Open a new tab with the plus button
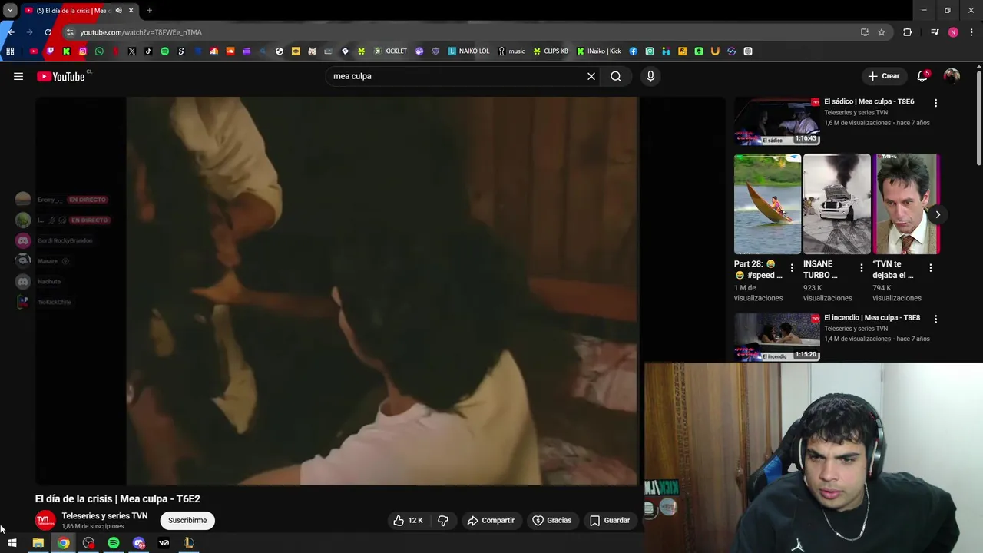Screen dimensions: 983x553 [x=149, y=10]
